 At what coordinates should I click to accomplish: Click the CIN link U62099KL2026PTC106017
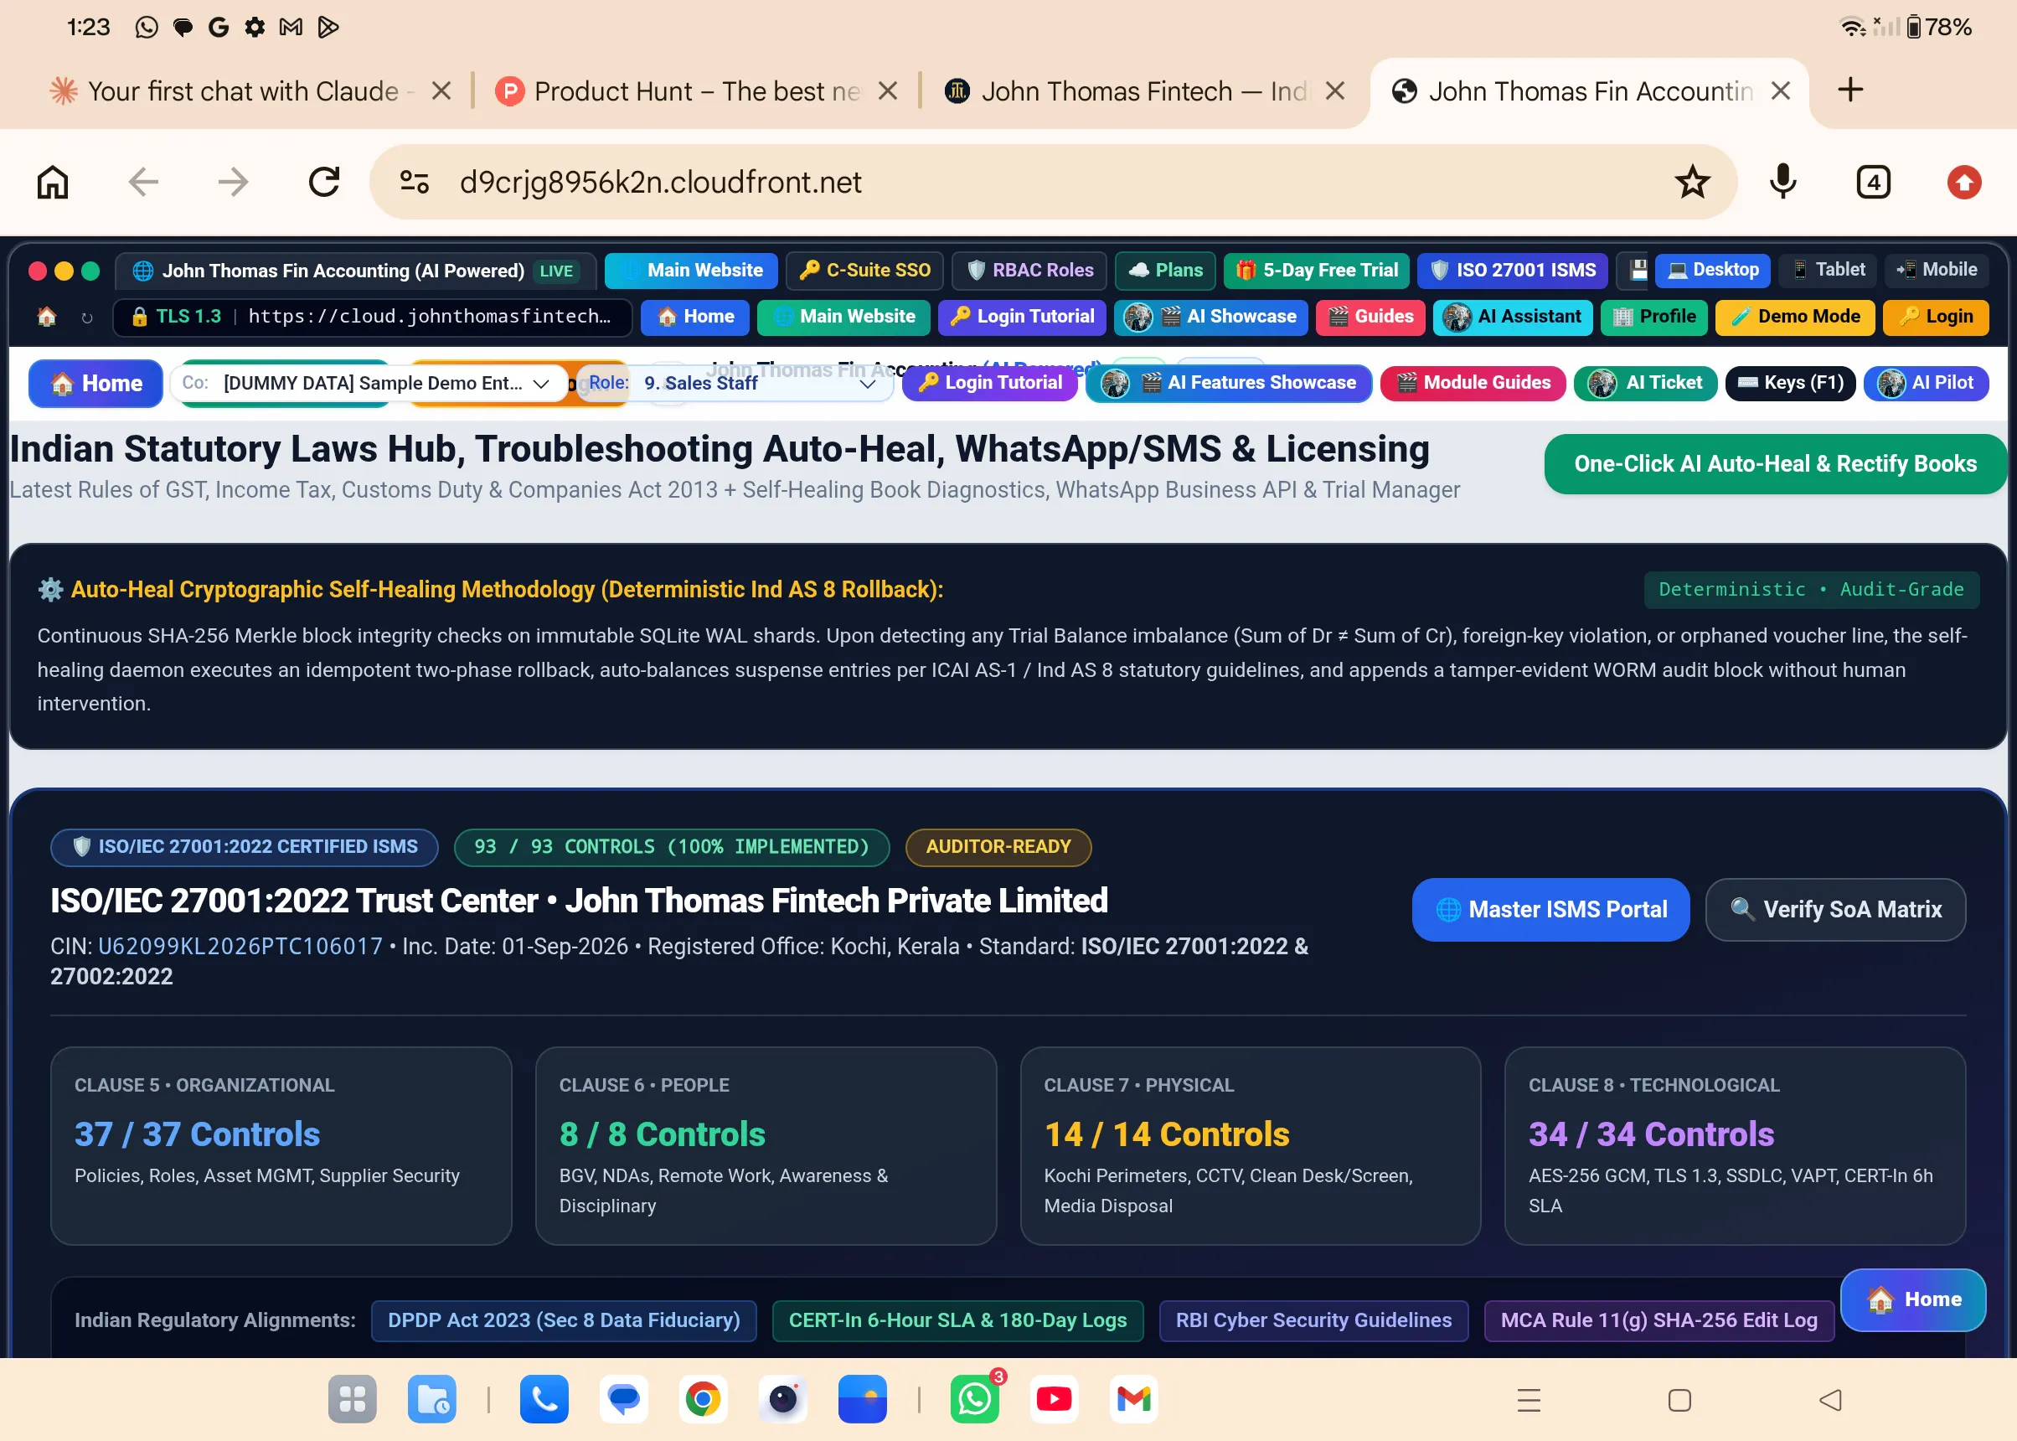(x=240, y=947)
